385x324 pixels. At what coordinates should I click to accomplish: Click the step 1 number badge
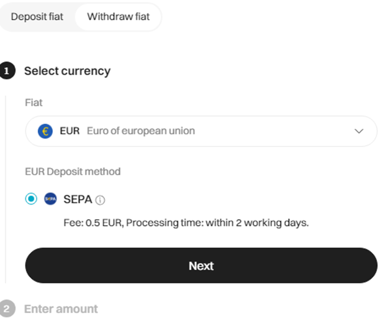(7, 71)
